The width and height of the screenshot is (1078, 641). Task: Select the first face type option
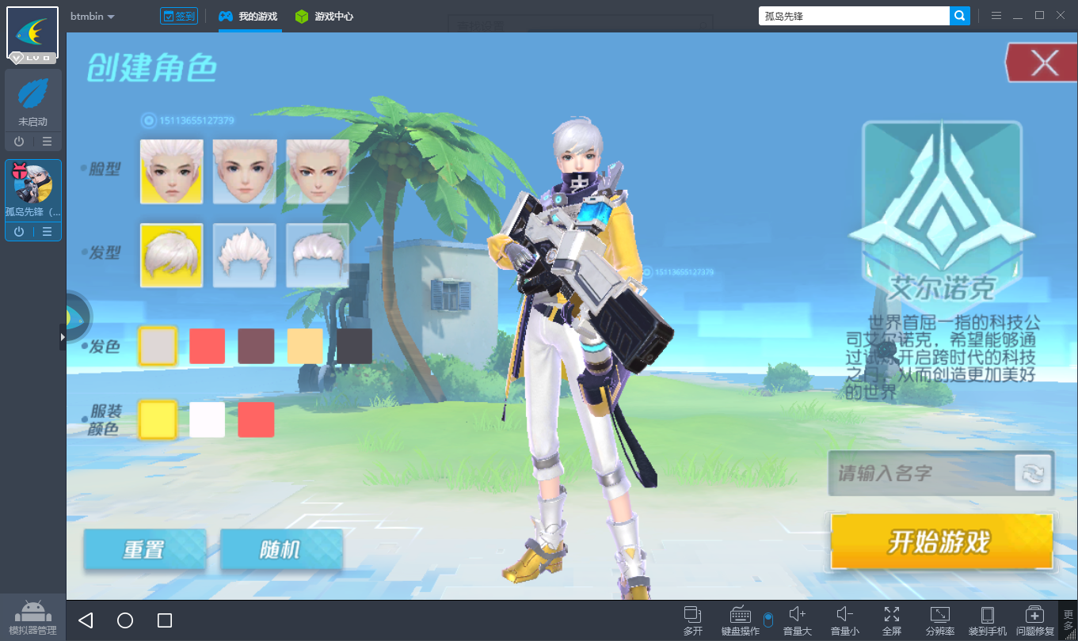point(172,172)
